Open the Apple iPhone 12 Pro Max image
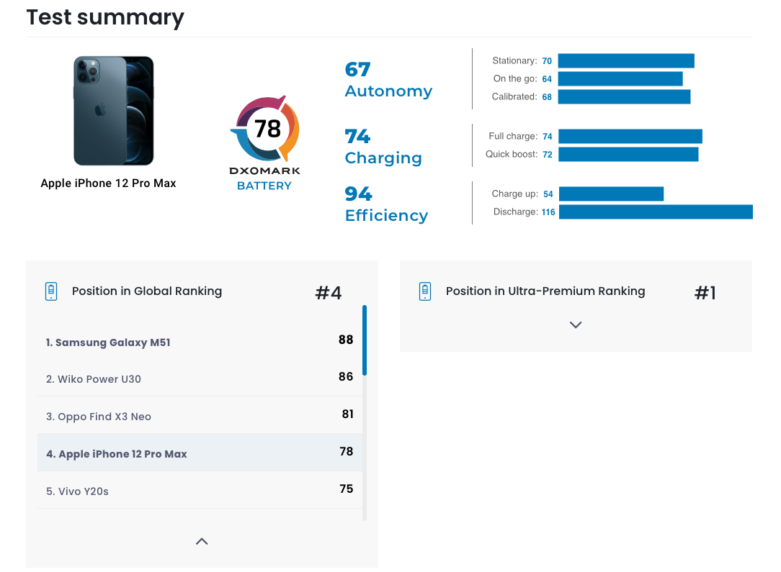 114,110
